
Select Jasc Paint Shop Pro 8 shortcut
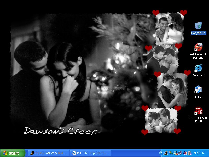tap(198, 111)
